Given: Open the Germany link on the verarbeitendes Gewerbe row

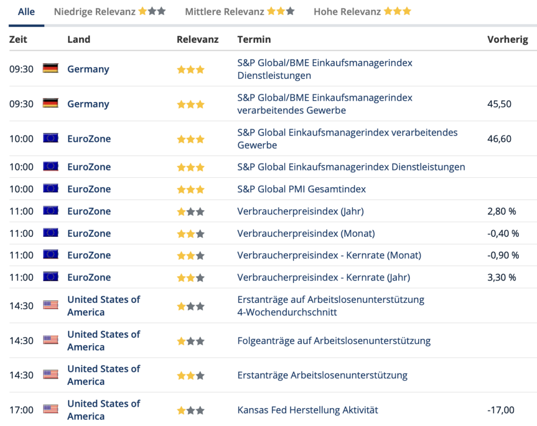Looking at the screenshot, I should coord(88,104).
